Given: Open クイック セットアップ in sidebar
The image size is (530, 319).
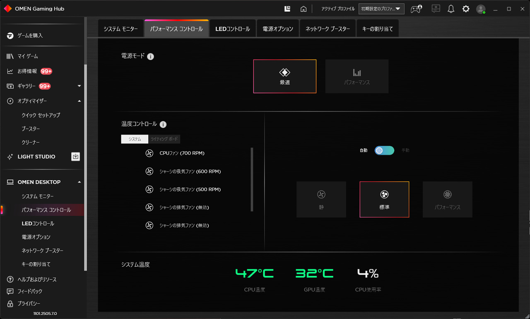Looking at the screenshot, I should (41, 115).
